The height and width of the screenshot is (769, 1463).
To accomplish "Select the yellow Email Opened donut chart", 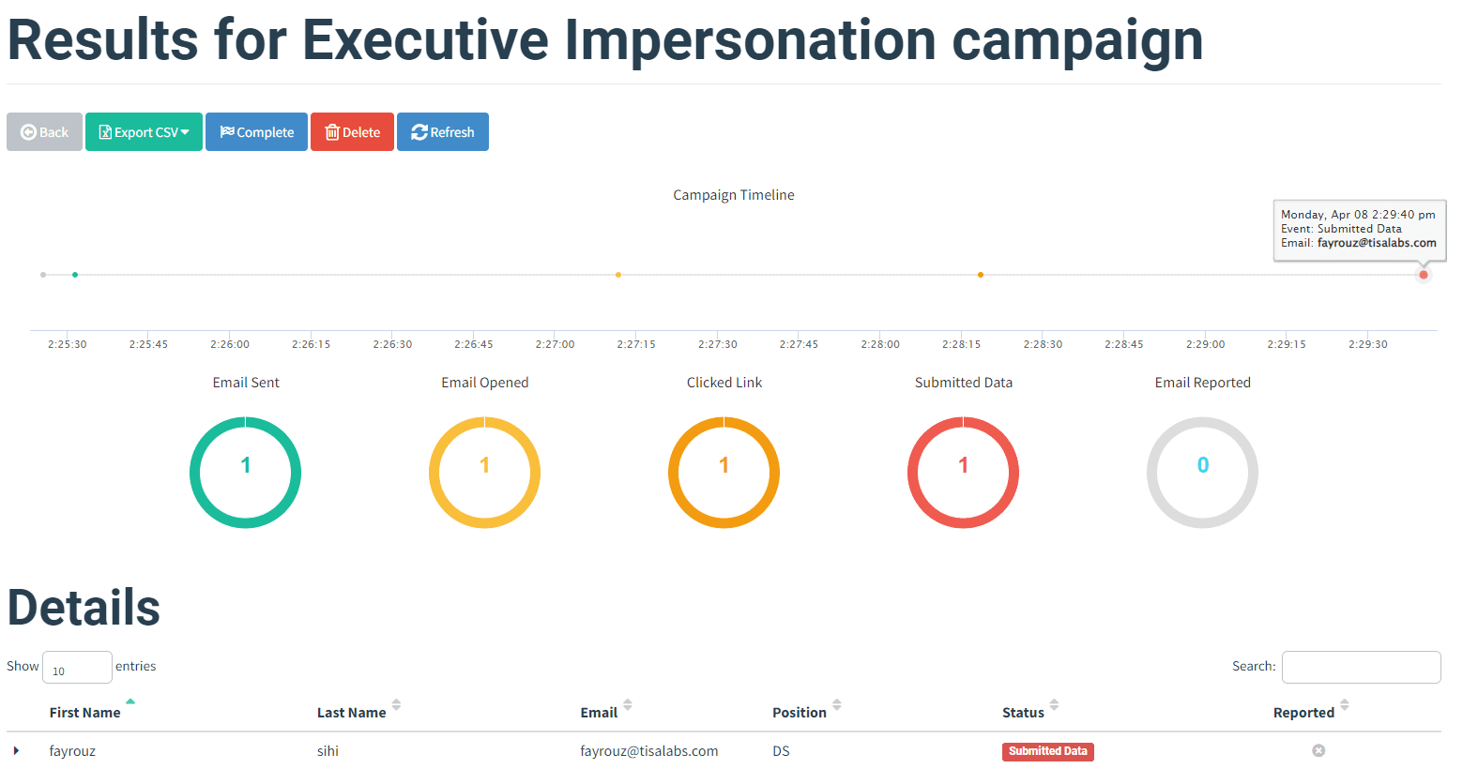I will coord(484,472).
